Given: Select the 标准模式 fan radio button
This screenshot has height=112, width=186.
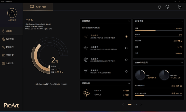Looking at the screenshot, I should pyautogui.click(x=126, y=48).
